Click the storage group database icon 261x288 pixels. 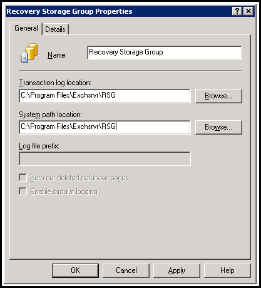pyautogui.click(x=29, y=53)
